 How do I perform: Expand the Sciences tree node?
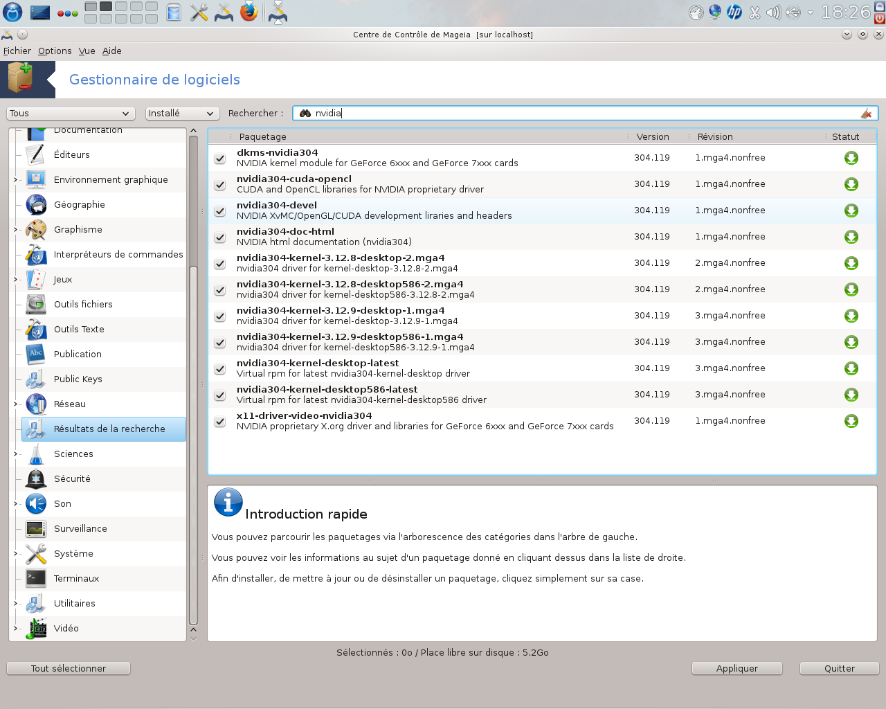pos(16,454)
